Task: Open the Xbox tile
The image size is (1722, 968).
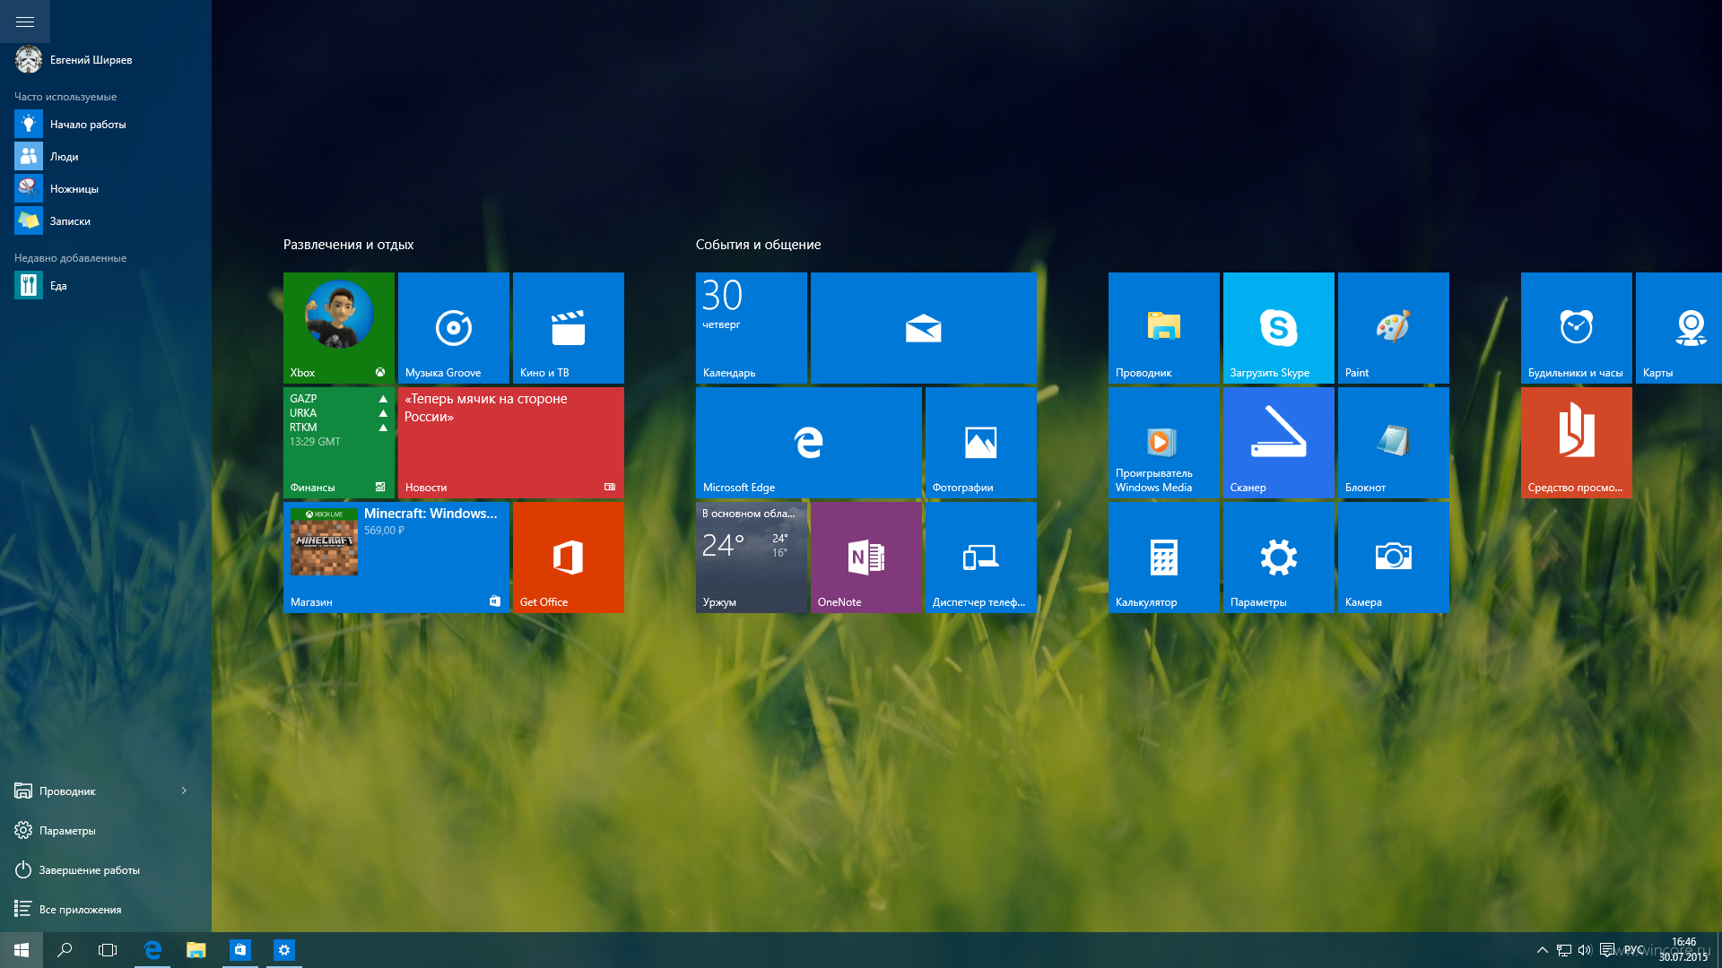Action: coord(339,328)
